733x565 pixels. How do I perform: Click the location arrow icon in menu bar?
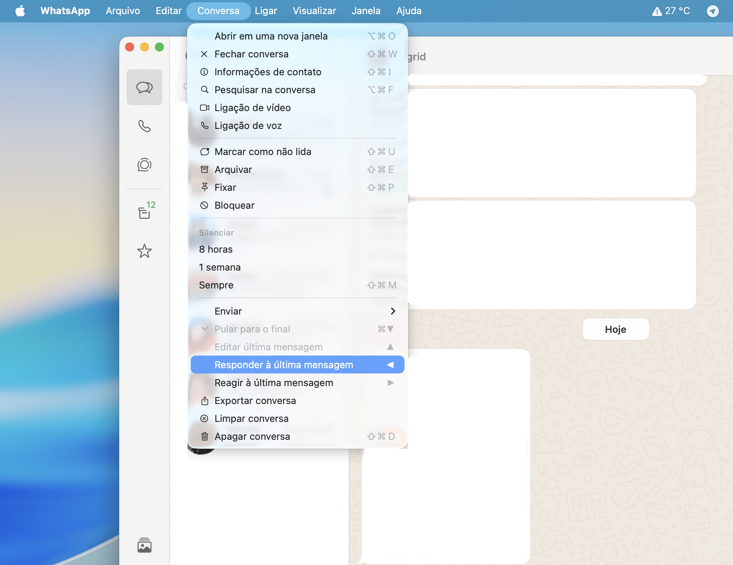713,11
